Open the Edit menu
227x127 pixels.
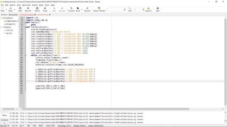click(7, 5)
